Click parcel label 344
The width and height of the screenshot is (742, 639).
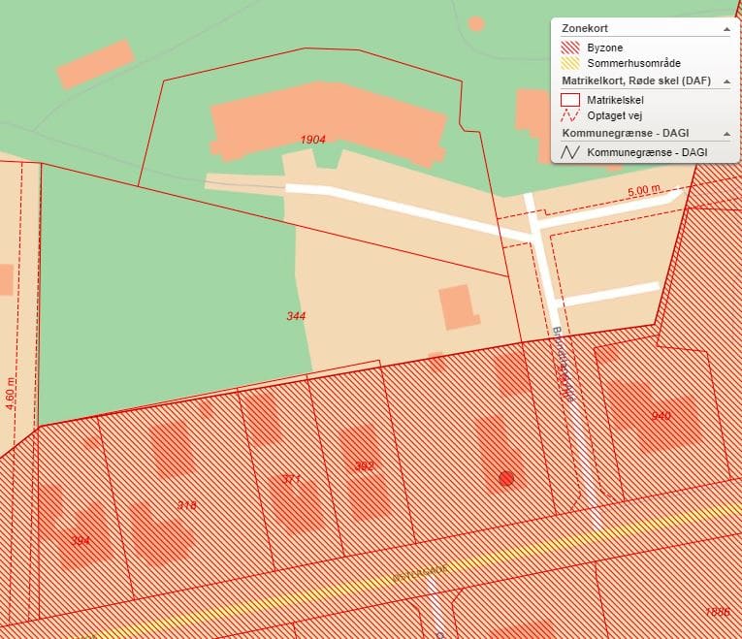coord(297,316)
